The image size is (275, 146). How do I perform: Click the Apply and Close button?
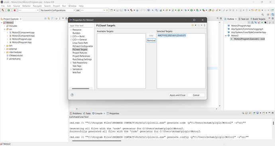[x=177, y=95]
